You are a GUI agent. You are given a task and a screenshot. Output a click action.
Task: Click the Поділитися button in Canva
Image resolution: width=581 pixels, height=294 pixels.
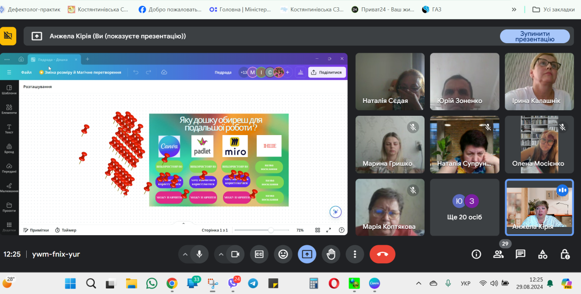pos(327,72)
